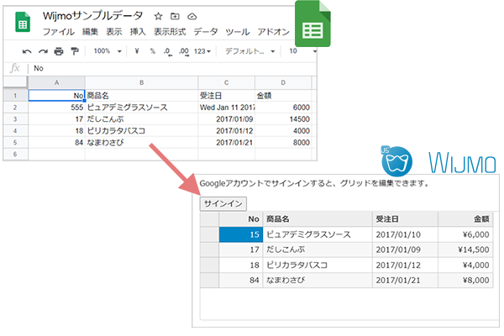Click the サインイン button

[x=223, y=204]
